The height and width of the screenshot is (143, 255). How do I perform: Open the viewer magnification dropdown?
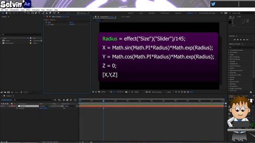(105, 92)
